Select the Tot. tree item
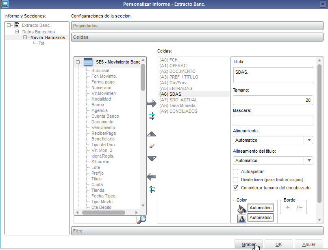This screenshot has height=250, width=328. click(x=42, y=43)
